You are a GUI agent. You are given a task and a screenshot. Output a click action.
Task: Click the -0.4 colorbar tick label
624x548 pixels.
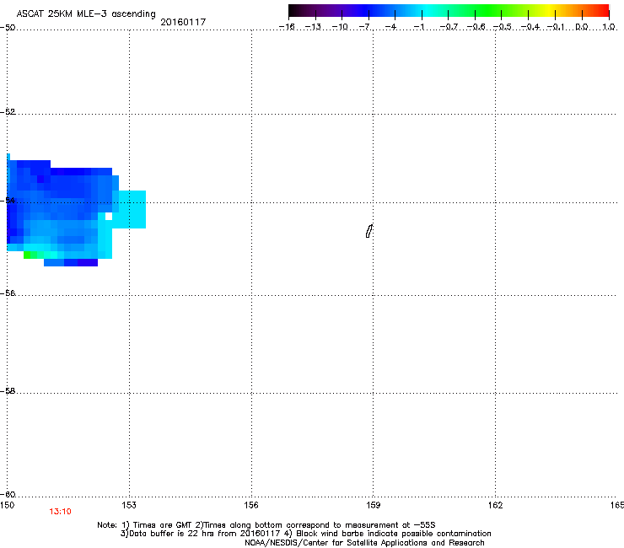point(530,27)
